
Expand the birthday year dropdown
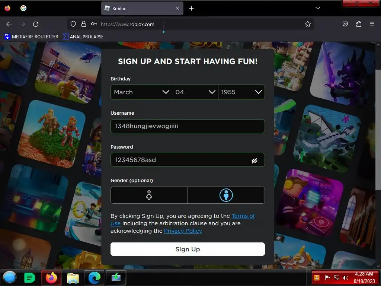pos(241,92)
